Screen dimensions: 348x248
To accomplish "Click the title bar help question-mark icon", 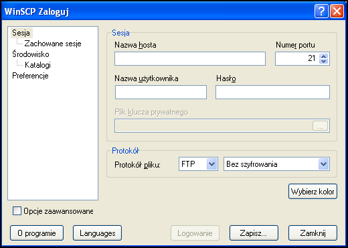I will tap(321, 11).
